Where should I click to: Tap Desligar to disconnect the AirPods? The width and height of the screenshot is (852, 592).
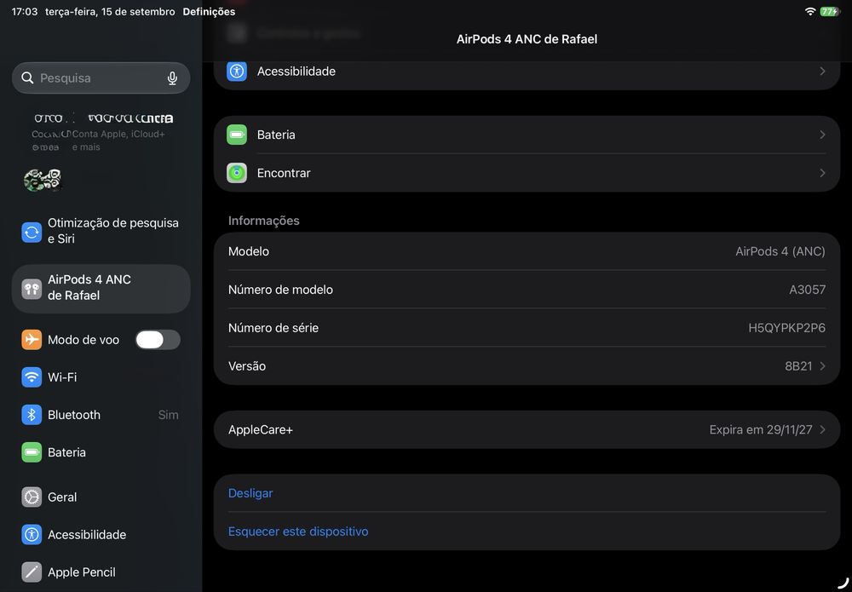[x=250, y=493]
